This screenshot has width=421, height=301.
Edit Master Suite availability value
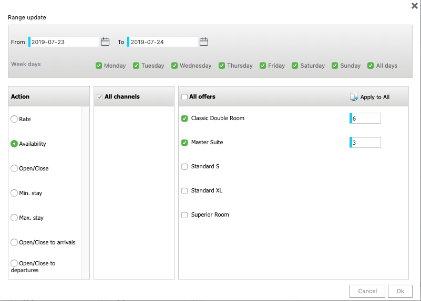365,143
